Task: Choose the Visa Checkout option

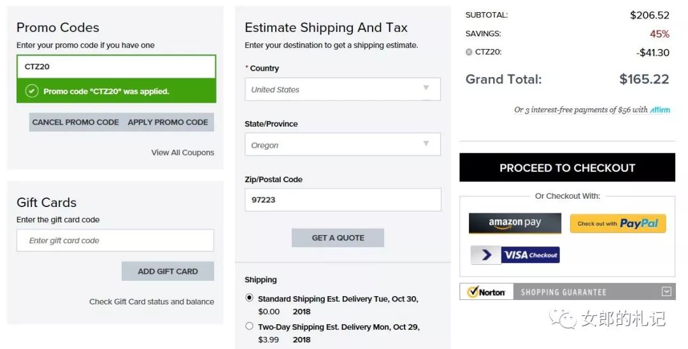Action: click(515, 255)
